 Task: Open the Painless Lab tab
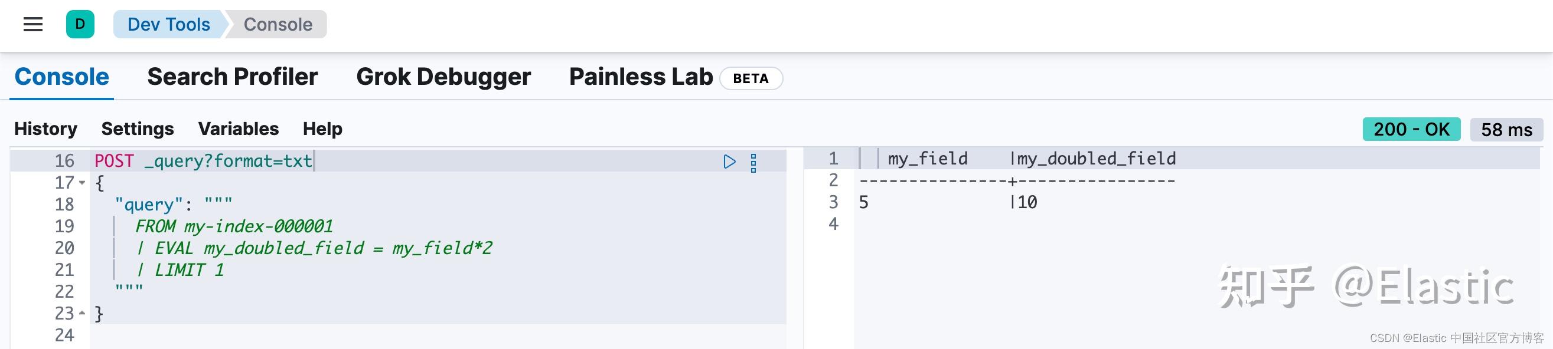[x=641, y=77]
